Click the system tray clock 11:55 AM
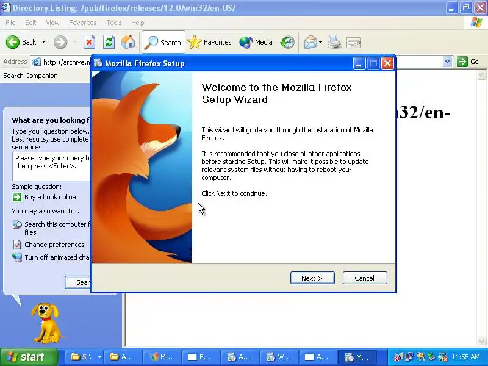The height and width of the screenshot is (366, 488). 466,357
